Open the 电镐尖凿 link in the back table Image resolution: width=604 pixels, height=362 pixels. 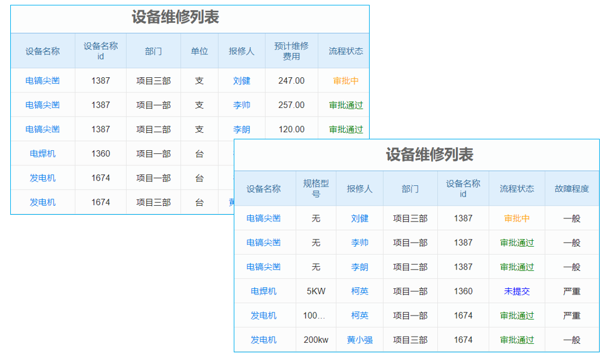[x=42, y=80]
